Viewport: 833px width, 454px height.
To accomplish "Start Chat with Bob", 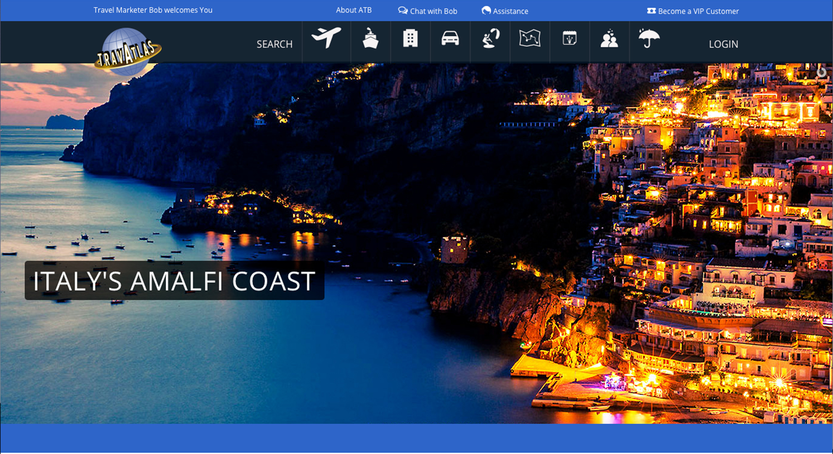I will 428,11.
